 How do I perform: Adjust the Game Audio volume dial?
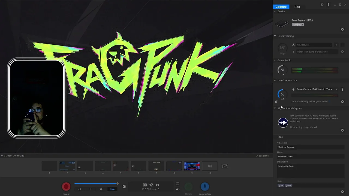click(x=282, y=70)
